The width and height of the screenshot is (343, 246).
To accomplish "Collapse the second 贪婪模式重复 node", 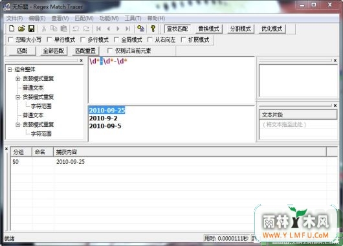I will tap(18, 97).
